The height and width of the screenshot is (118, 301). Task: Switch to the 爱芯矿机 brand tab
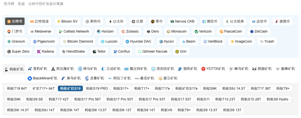[x=168, y=78]
